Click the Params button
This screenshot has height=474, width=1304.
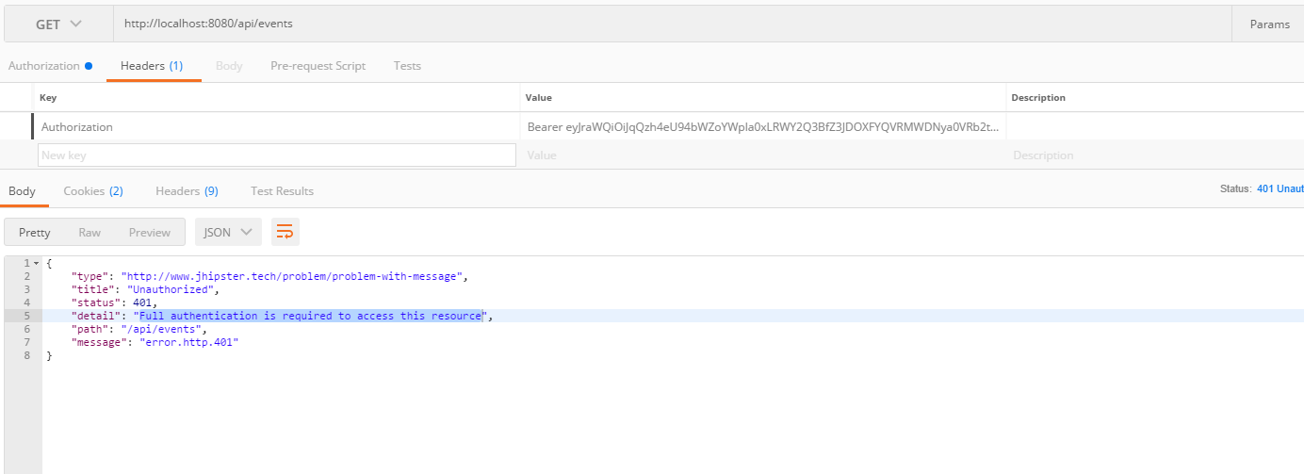[x=1268, y=25]
